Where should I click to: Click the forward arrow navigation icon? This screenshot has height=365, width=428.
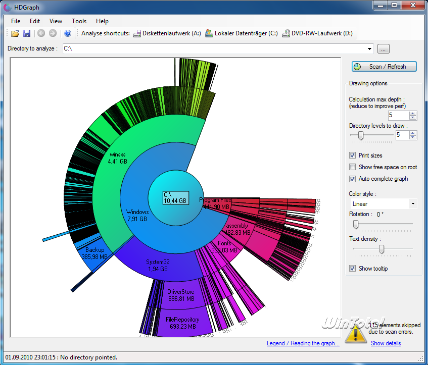[x=53, y=34]
